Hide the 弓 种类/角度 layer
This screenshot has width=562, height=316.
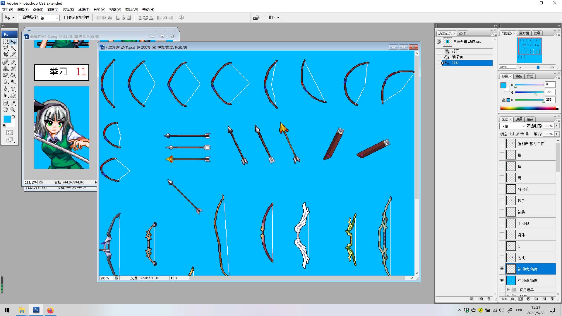[x=502, y=280]
